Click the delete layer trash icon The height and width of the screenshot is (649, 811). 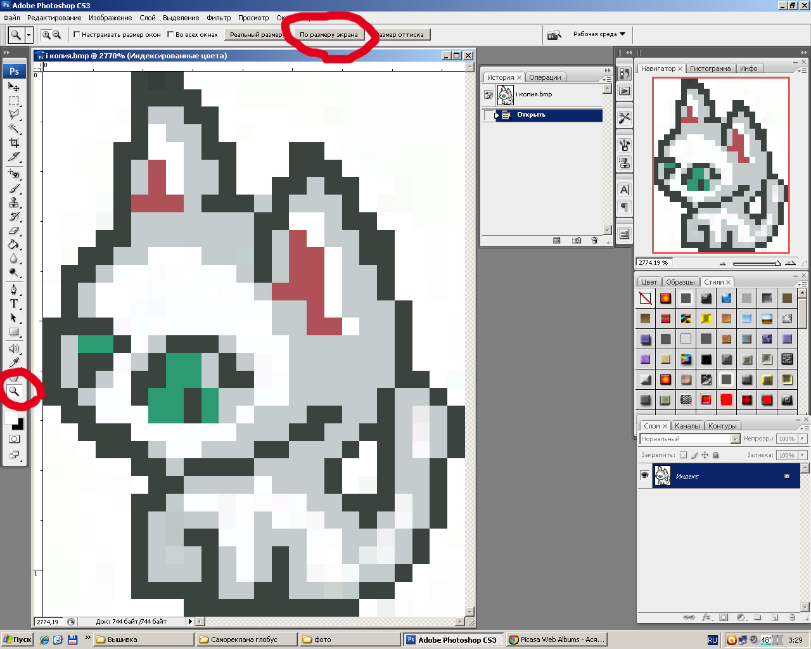[x=791, y=617]
